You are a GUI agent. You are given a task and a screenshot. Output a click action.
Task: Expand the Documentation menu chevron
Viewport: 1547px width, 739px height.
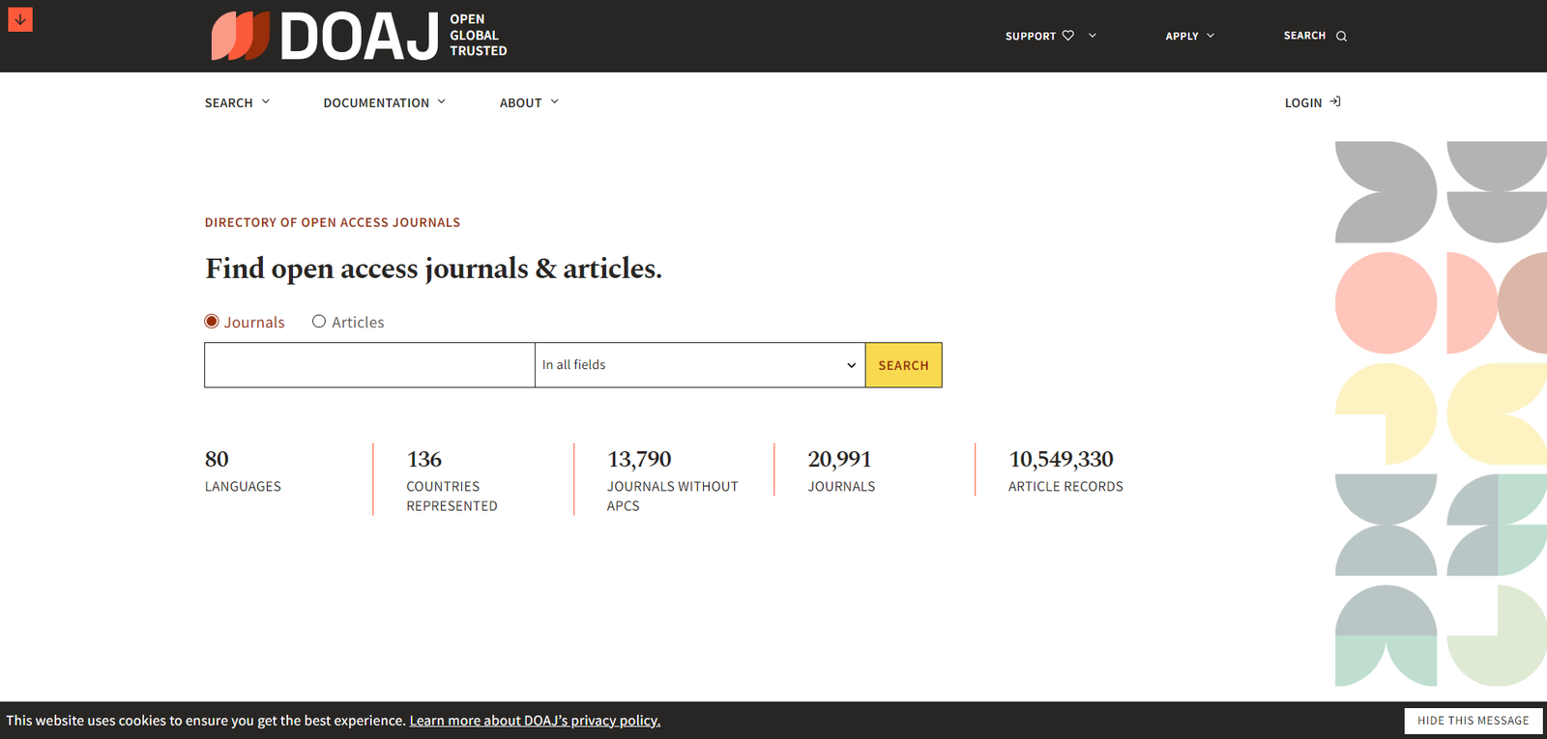(442, 102)
